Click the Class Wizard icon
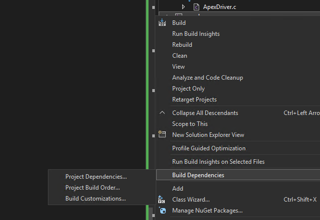320x220 pixels. 161,200
